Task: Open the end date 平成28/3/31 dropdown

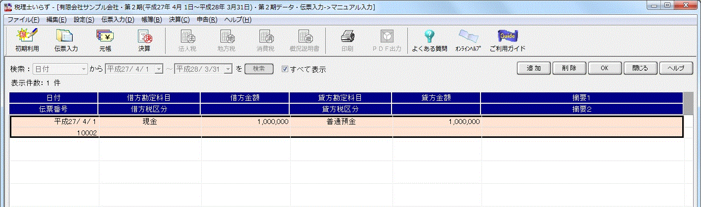Action: tap(228, 69)
